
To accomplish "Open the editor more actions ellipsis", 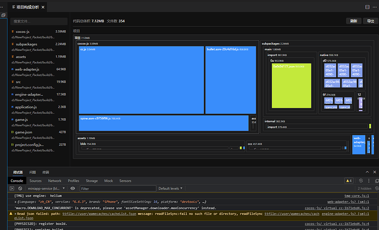I will point(374,7).
